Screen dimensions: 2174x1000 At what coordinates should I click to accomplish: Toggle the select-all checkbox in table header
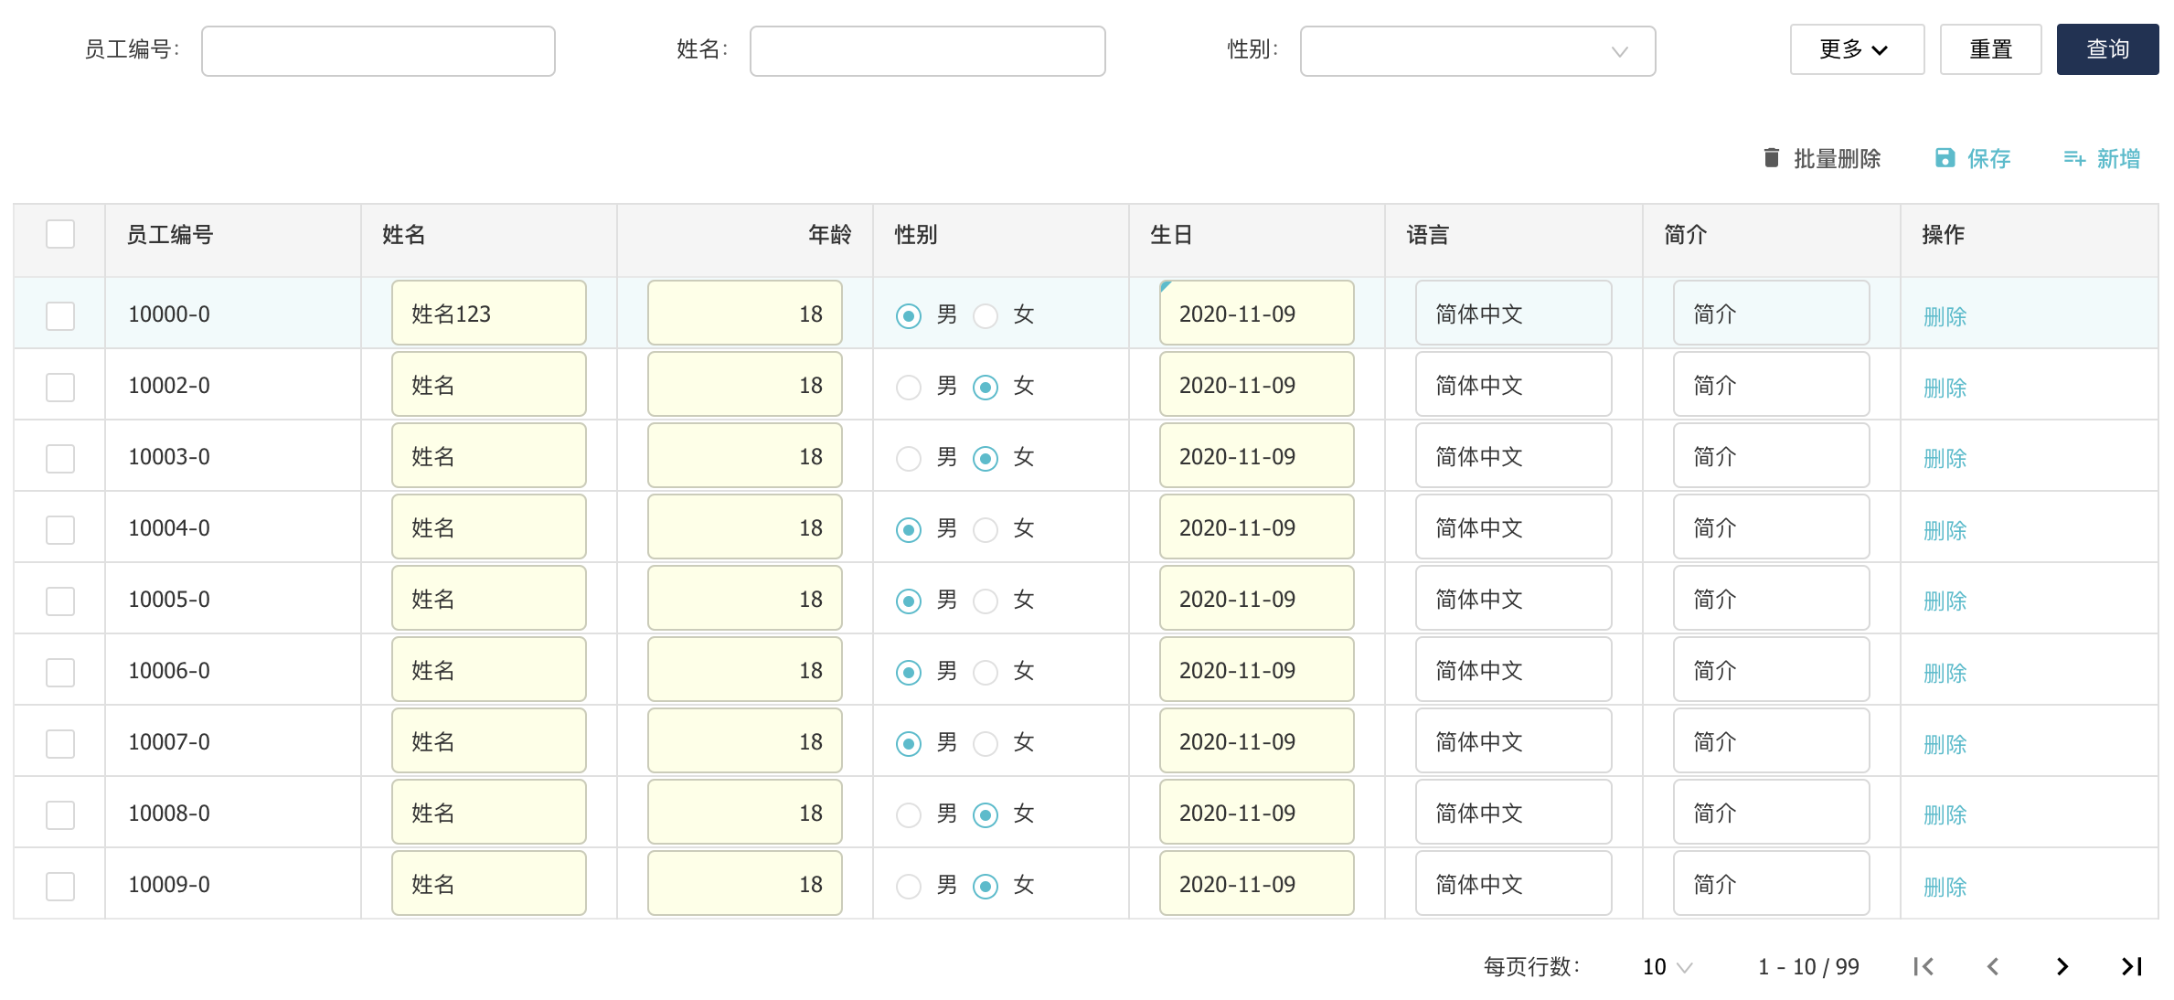[59, 235]
